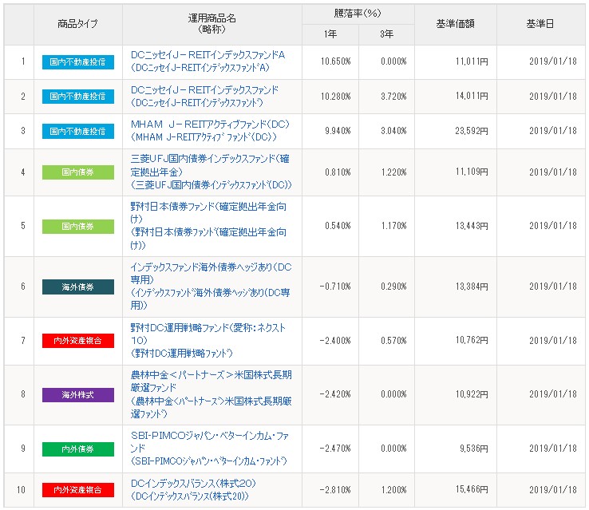Screen dimensions: 589x510
Task: Click the 3年 sub-column header
Action: click(x=386, y=34)
